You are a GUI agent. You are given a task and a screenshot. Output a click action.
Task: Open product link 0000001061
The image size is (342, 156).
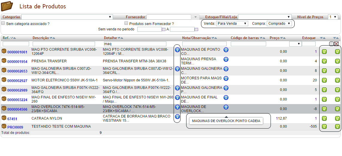tap(17, 52)
